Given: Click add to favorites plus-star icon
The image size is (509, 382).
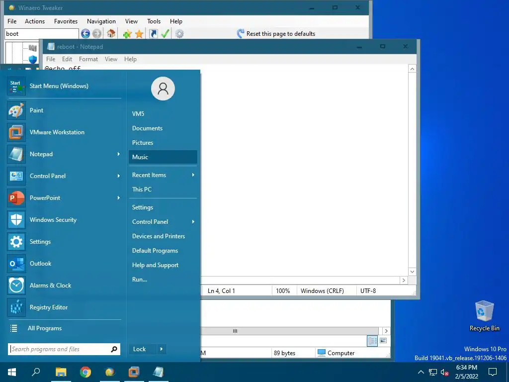Looking at the screenshot, I should pyautogui.click(x=127, y=33).
